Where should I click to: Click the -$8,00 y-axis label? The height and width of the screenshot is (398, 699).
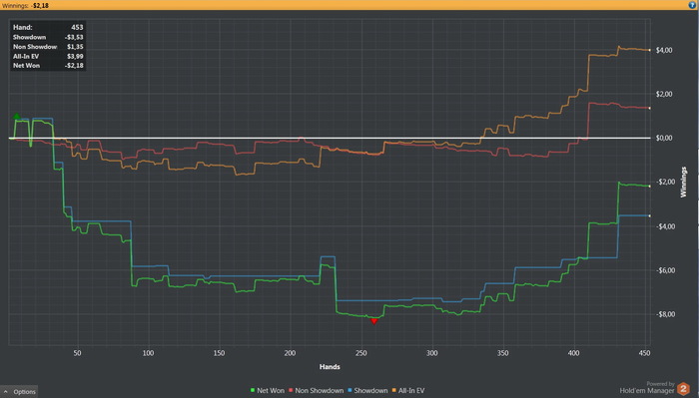coord(665,314)
